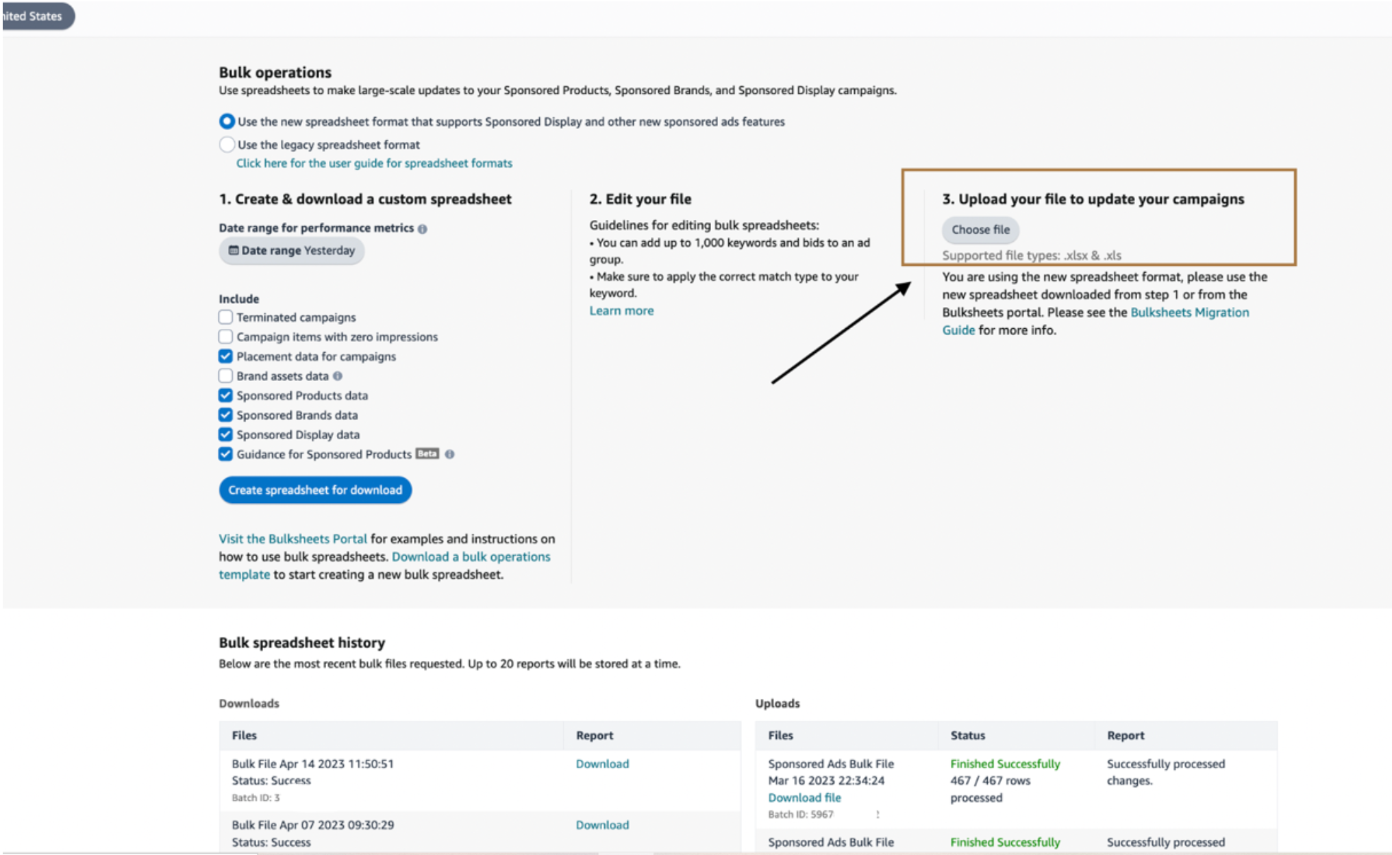Image resolution: width=1392 pixels, height=855 pixels.
Task: Open user guide for spreadsheet formats link
Action: tap(374, 163)
